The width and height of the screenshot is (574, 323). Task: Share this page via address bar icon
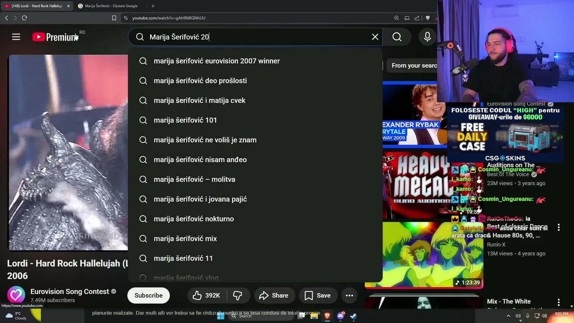tap(417, 18)
